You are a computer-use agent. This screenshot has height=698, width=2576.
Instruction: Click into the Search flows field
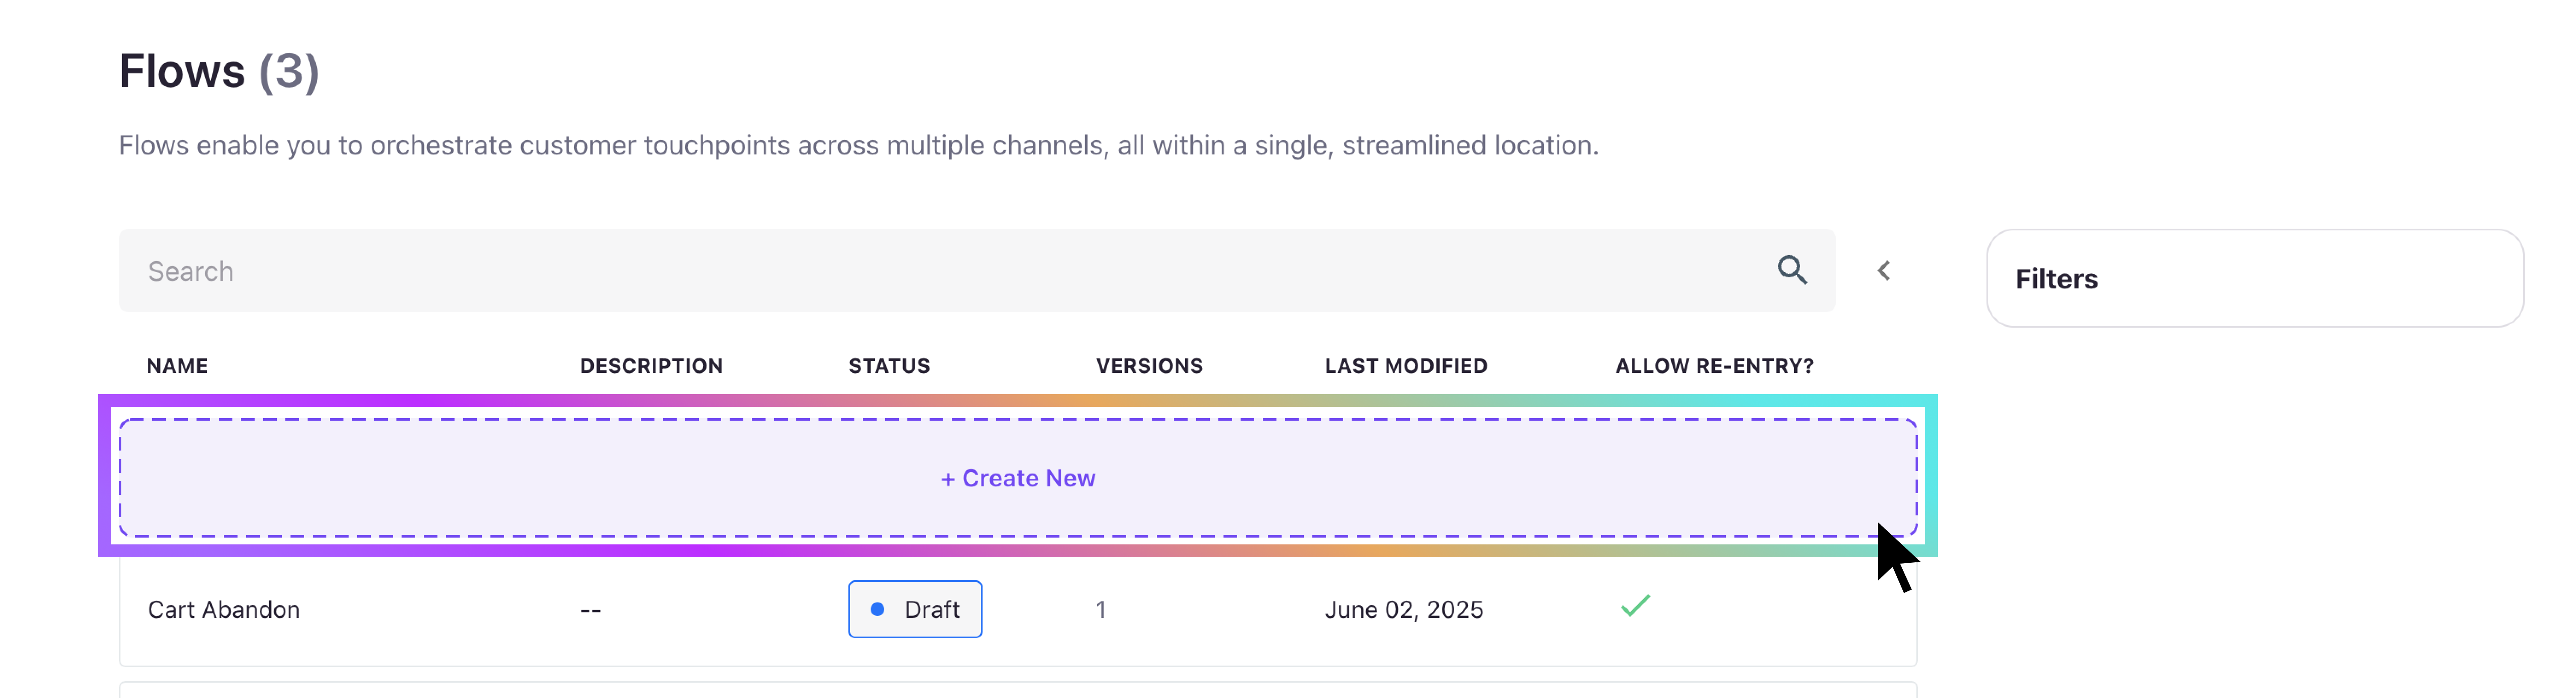900,270
